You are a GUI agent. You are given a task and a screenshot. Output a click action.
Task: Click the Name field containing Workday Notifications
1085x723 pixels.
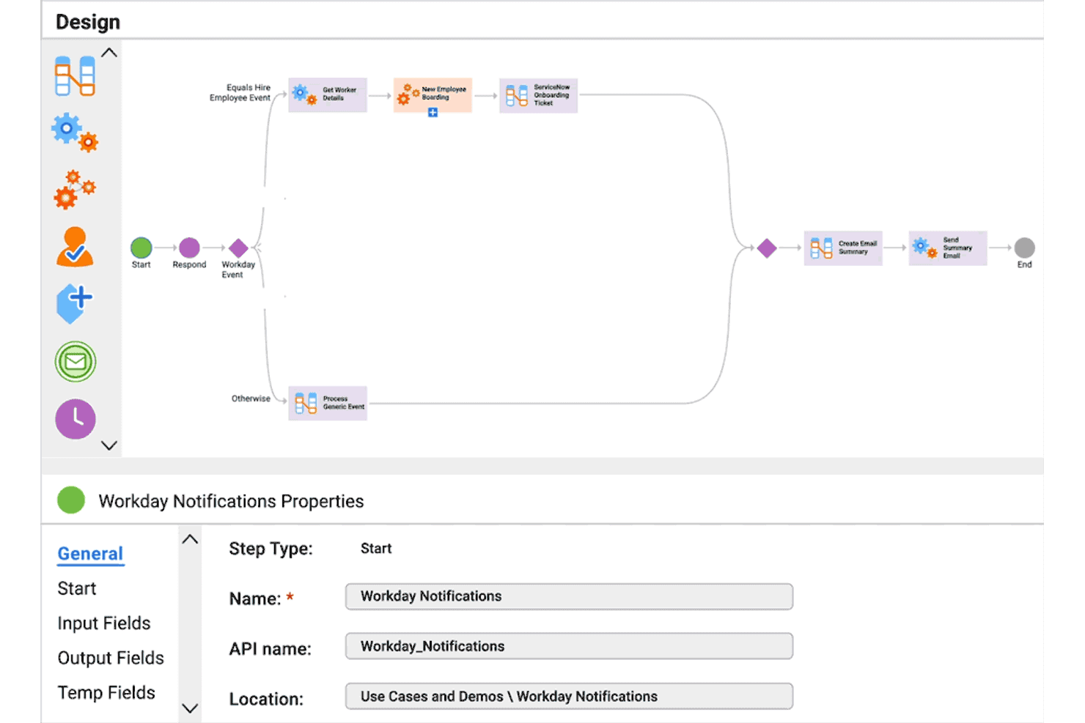pyautogui.click(x=569, y=596)
